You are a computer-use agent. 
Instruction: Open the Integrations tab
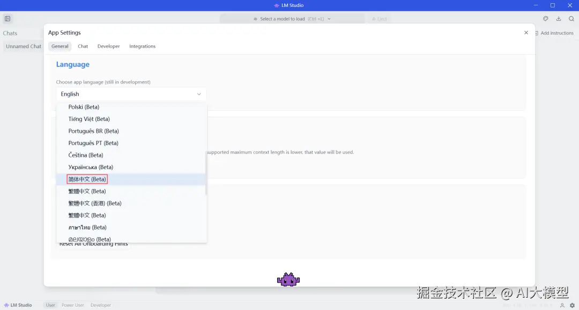pyautogui.click(x=142, y=46)
